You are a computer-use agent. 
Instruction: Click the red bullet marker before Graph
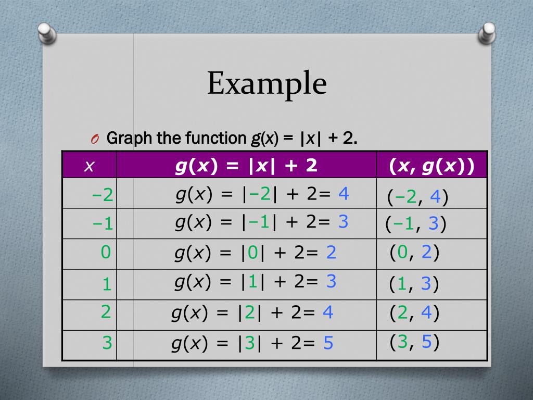pyautogui.click(x=95, y=139)
